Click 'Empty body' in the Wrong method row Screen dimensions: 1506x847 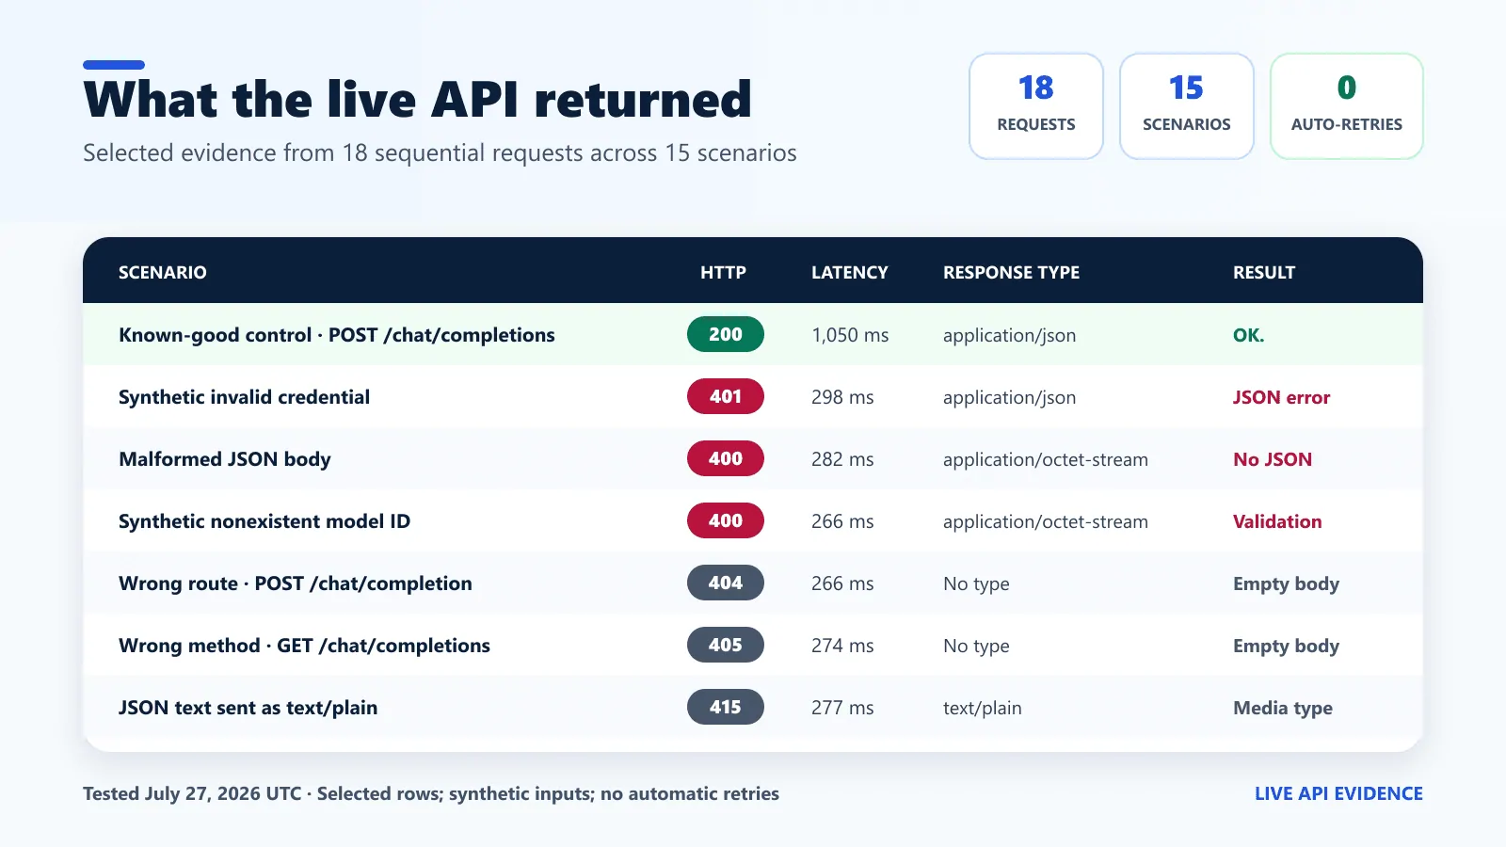pyautogui.click(x=1287, y=646)
